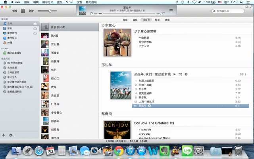The height and width of the screenshot is (159, 254).
Task: Open the 最近加入 smart playlist
Action: point(19,77)
